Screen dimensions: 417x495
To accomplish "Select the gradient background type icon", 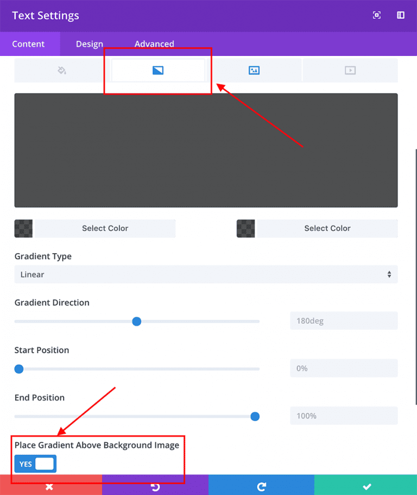I will [157, 70].
